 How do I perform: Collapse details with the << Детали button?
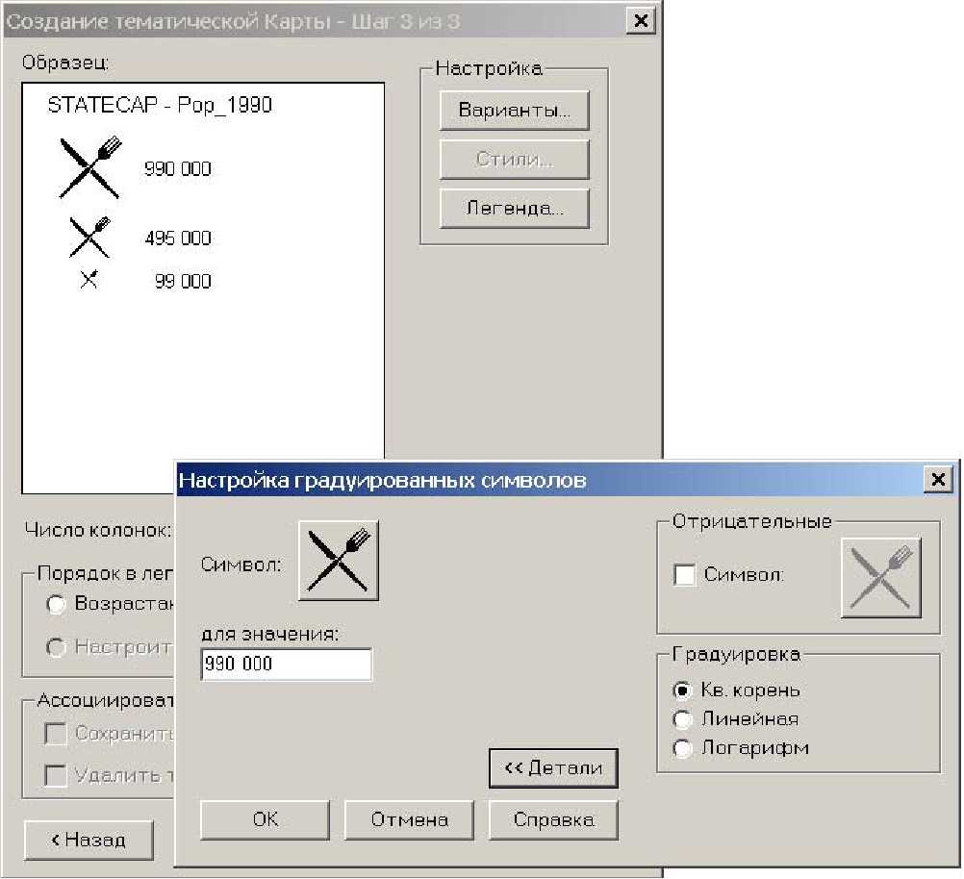click(553, 768)
